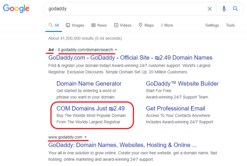
Task: Switch to the Images tab
Action: [75, 25]
